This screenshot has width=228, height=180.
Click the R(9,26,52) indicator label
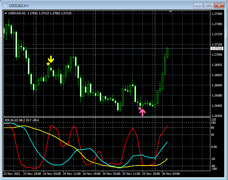[22, 120]
